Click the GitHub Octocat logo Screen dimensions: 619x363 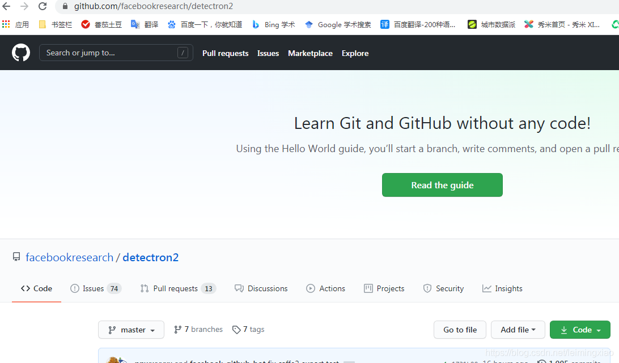21,53
